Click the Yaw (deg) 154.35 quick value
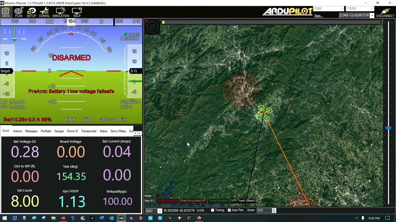 click(x=71, y=176)
